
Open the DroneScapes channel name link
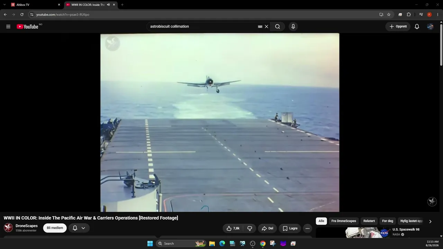pos(27,226)
